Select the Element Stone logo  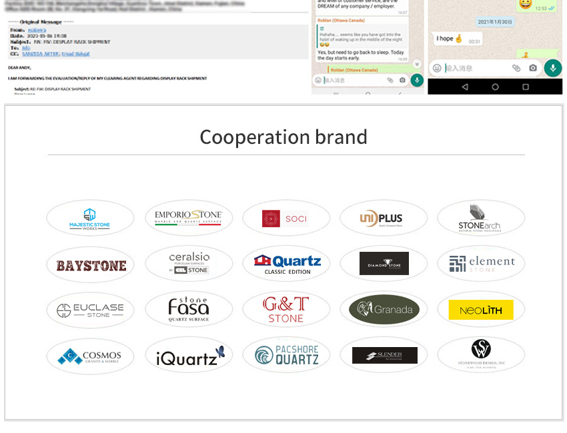[x=481, y=264]
